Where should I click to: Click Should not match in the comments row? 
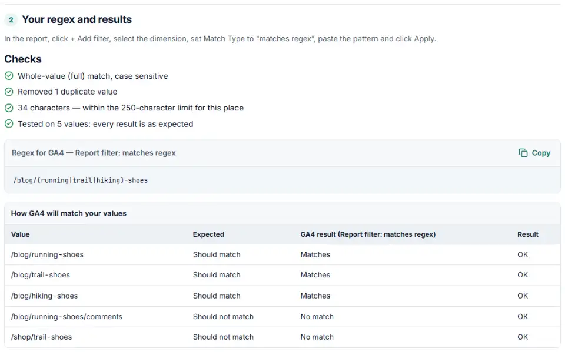223,317
